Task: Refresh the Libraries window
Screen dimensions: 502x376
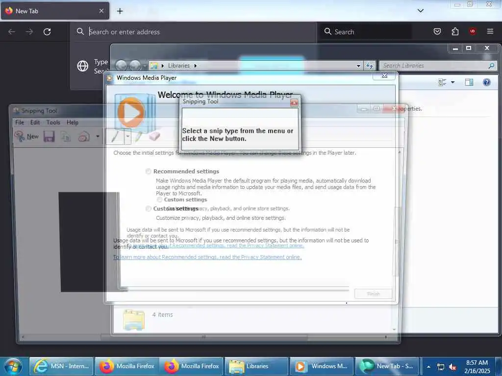Action: coord(370,66)
